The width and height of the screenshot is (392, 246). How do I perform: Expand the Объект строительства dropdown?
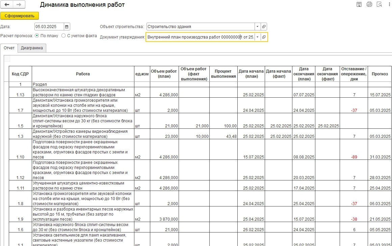tap(258, 27)
